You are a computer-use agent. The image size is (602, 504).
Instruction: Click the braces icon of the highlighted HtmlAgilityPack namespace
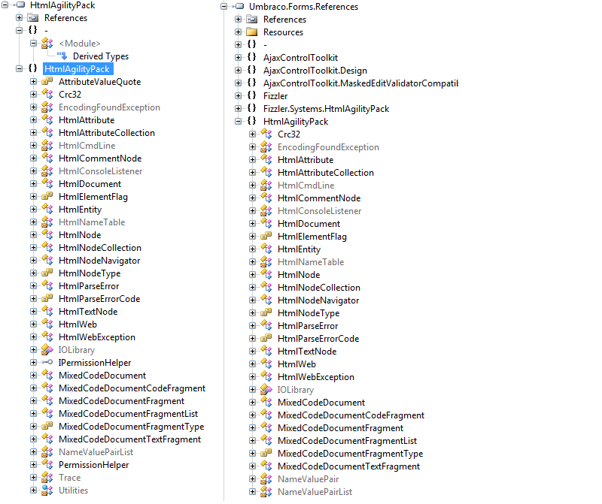[x=33, y=68]
